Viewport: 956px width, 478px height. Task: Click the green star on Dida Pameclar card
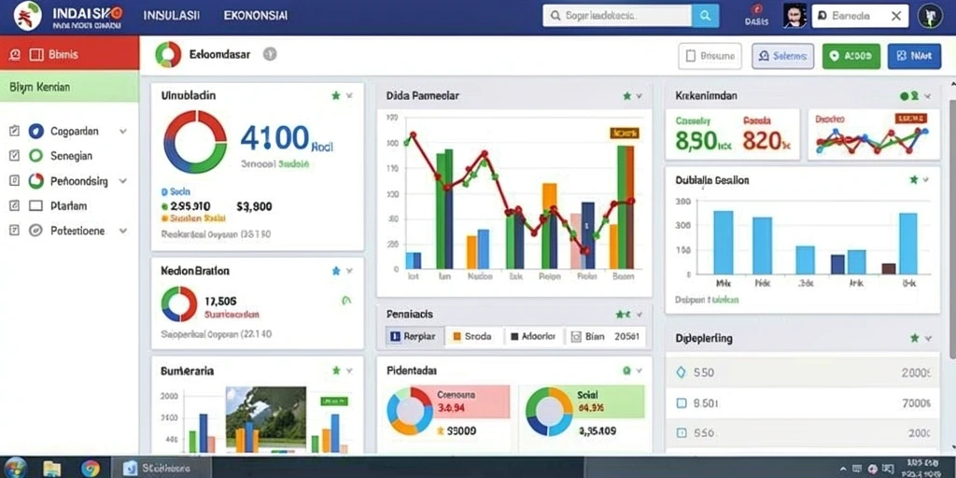(626, 96)
